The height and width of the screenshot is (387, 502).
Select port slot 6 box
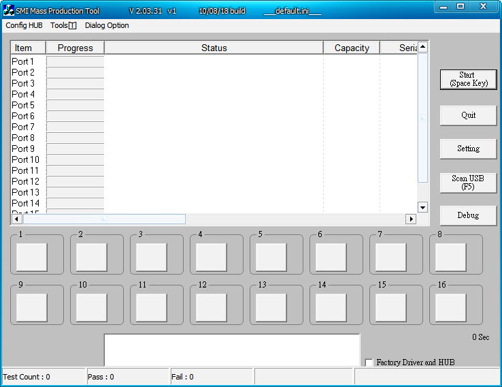coord(331,257)
